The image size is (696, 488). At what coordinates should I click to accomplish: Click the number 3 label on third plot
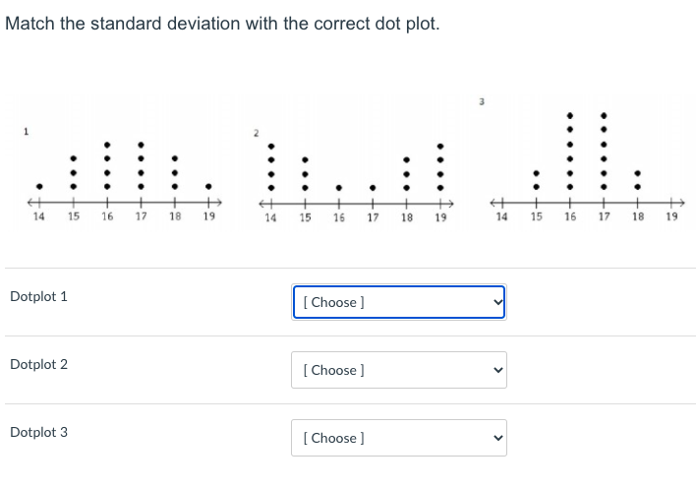(x=482, y=101)
